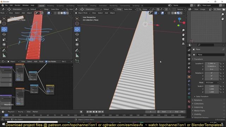Toggle show gizmos in right viewport header

tap(156, 13)
